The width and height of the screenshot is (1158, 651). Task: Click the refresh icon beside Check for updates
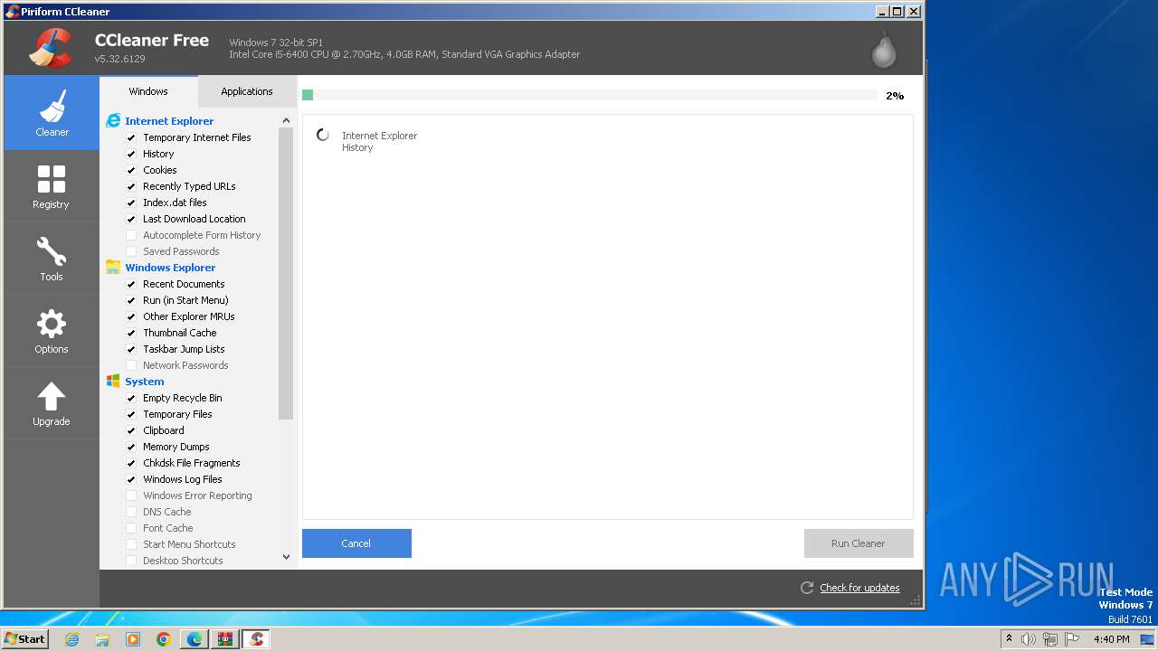click(x=807, y=588)
